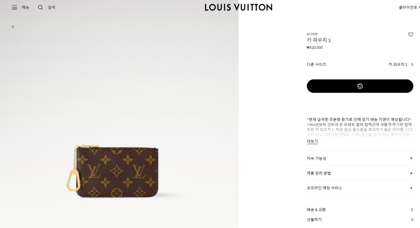Click the chevron next to 배송 & 교환
Viewport: 420px width, 228px height.
coord(412,210)
